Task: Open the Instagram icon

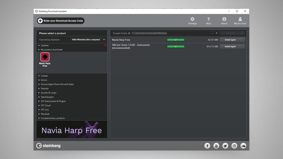Action: pos(234,146)
